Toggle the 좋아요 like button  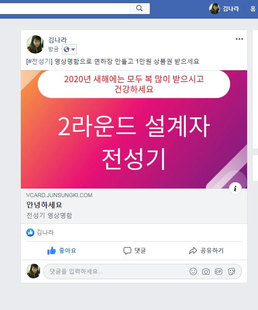[x=62, y=251]
